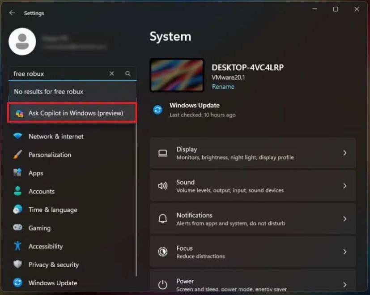This screenshot has width=370, height=295.
Task: Click the 'Last checked: 10 hours ago' text
Action: coord(203,115)
